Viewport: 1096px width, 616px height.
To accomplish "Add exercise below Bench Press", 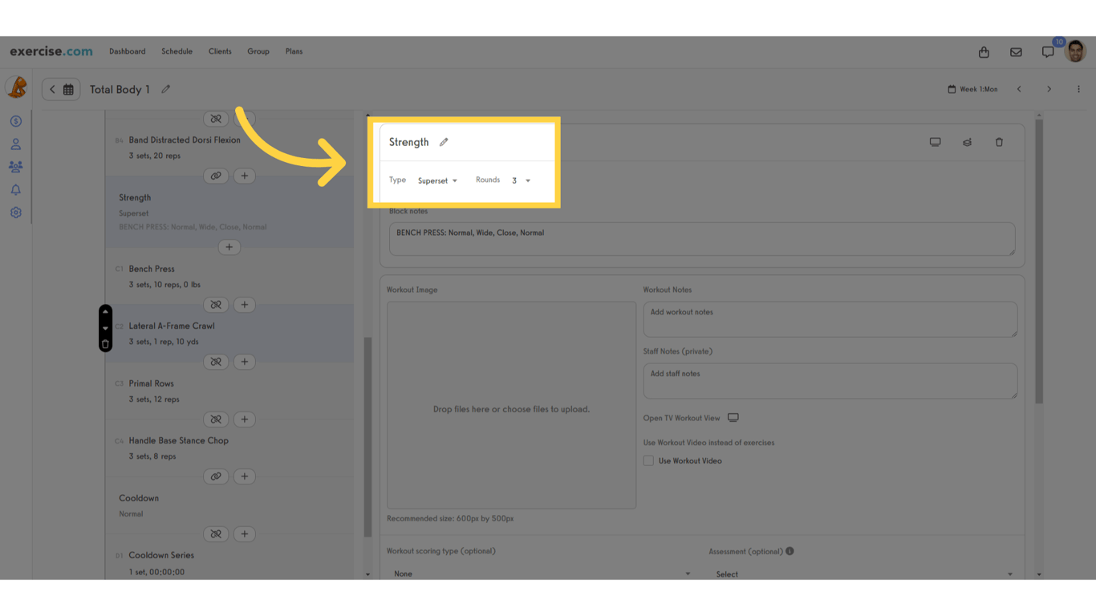I will 245,305.
